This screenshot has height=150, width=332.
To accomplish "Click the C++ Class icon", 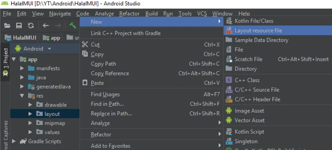I will coord(229,80).
